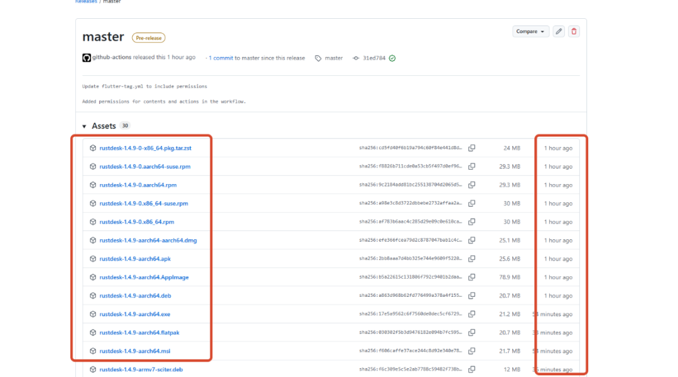Viewport: 678px width, 377px height.
Task: Click package icon beside aarch64.AppImage file
Action: coord(92,277)
